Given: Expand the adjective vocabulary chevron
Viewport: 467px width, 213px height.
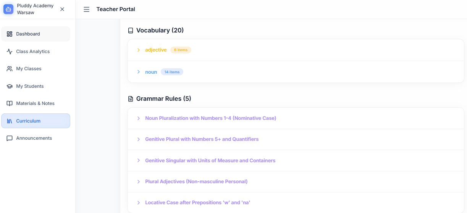Looking at the screenshot, I should [x=139, y=50].
